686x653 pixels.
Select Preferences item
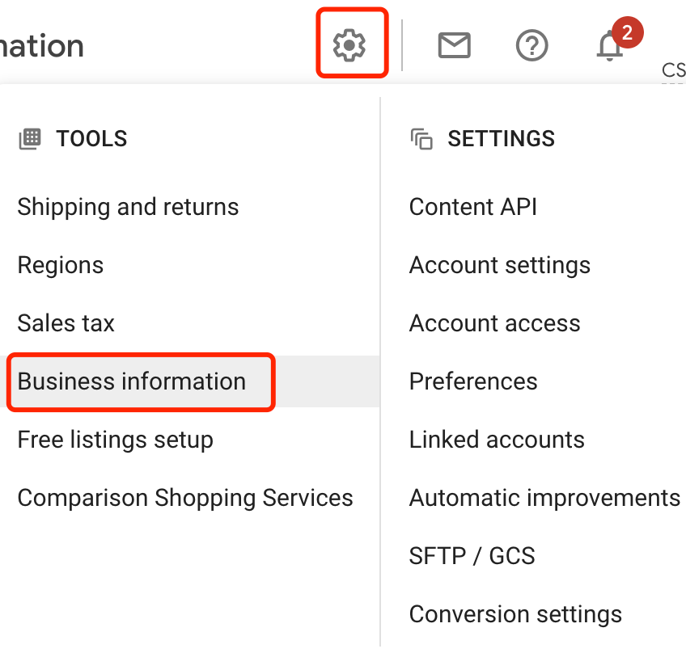point(473,381)
